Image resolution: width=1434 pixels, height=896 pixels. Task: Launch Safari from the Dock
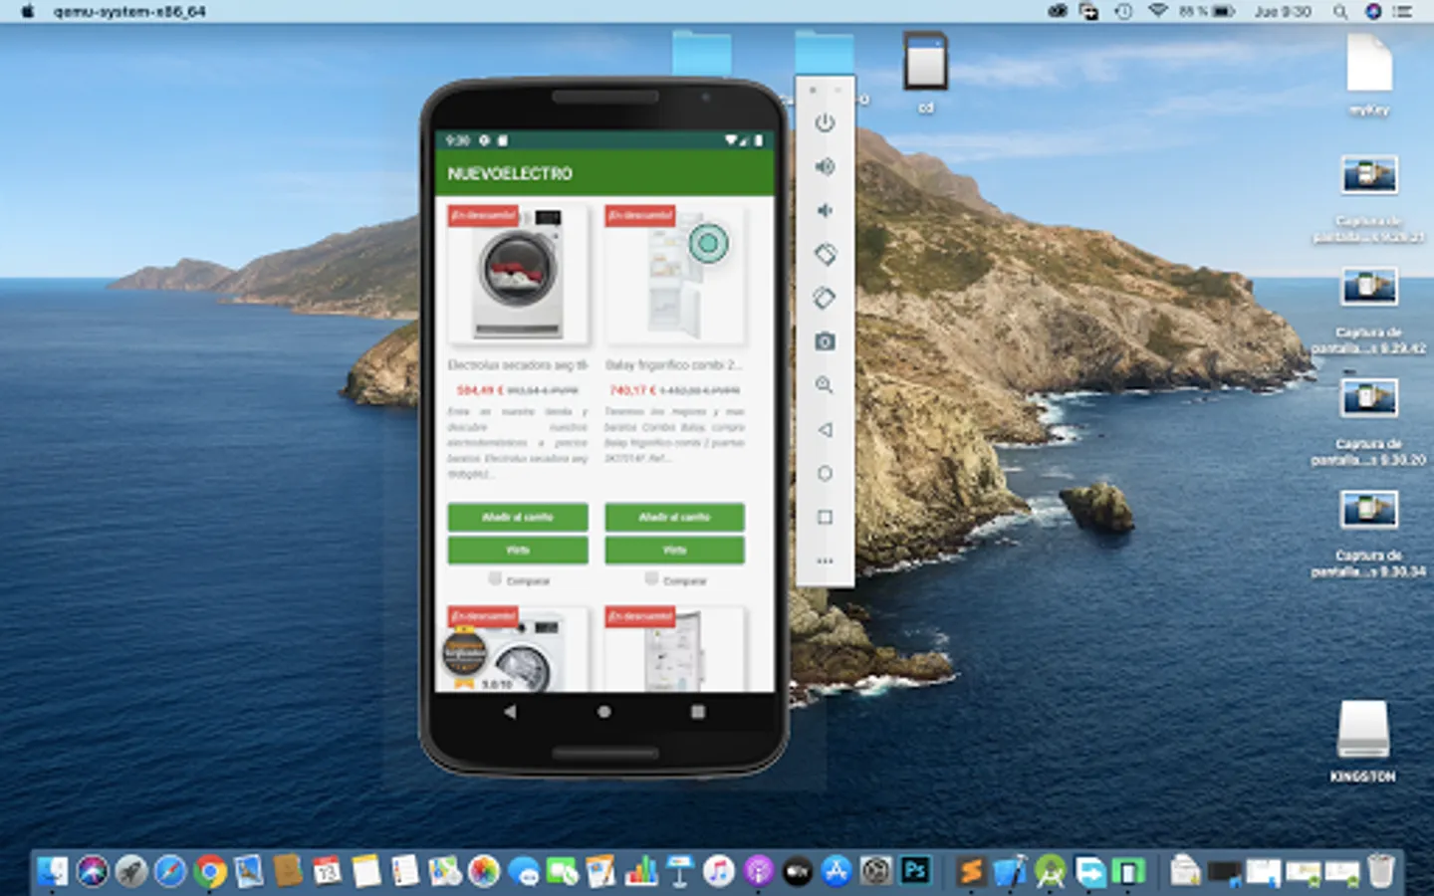[x=170, y=871]
